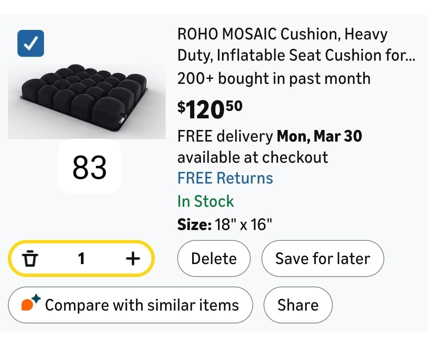437x338 pixels.
Task: Click the Size 18" x 16" text
Action: 225,225
